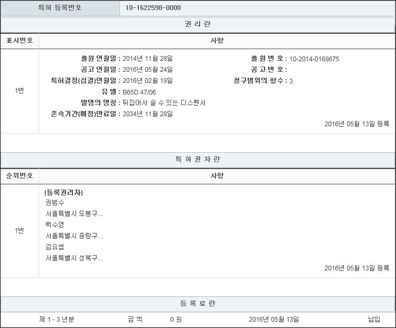Click the 순위번호 column header
Image resolution: width=396 pixels, height=328 pixels.
coord(20,176)
